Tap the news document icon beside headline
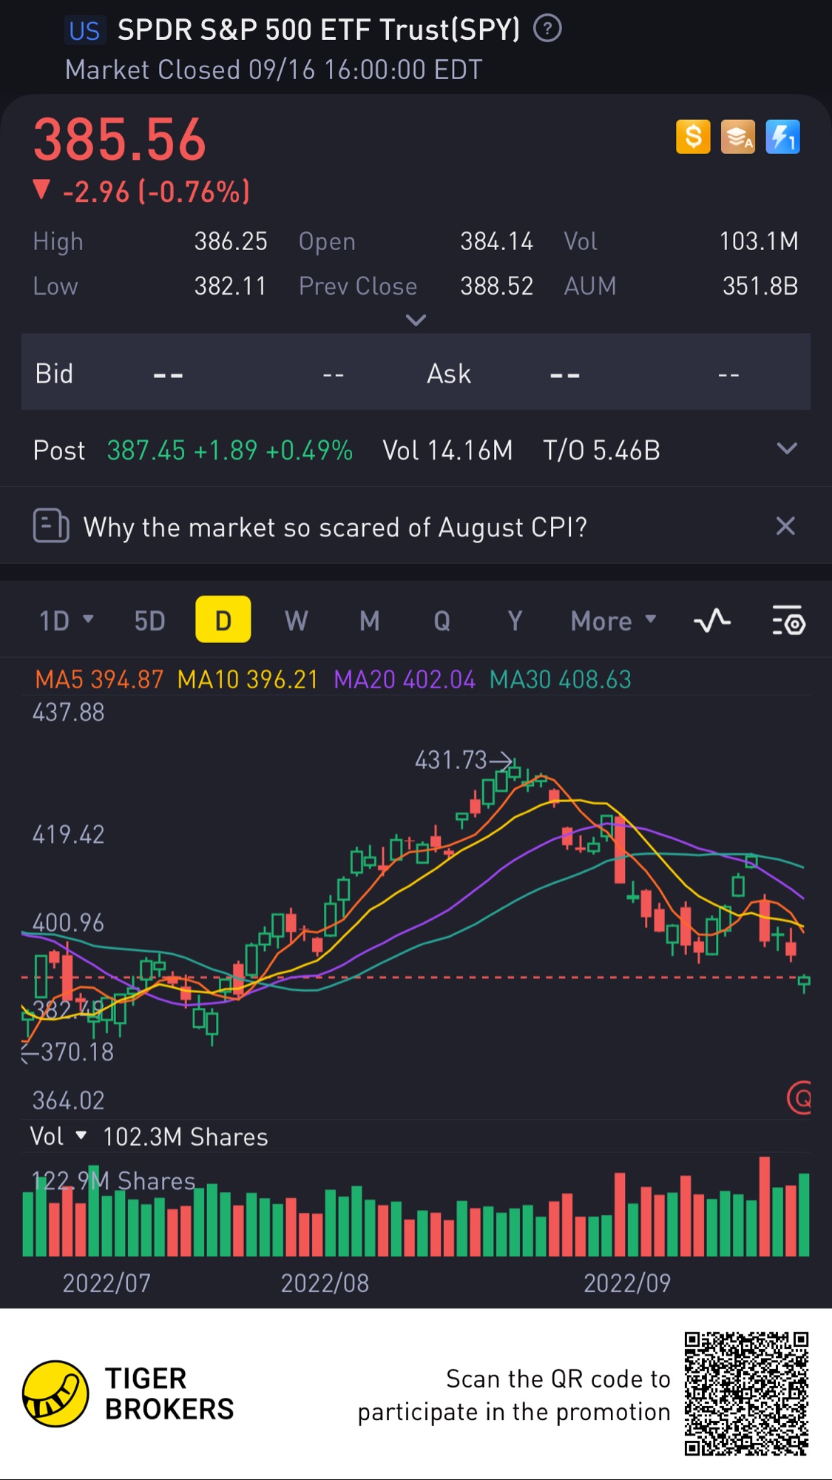This screenshot has height=1480, width=832. [x=51, y=526]
